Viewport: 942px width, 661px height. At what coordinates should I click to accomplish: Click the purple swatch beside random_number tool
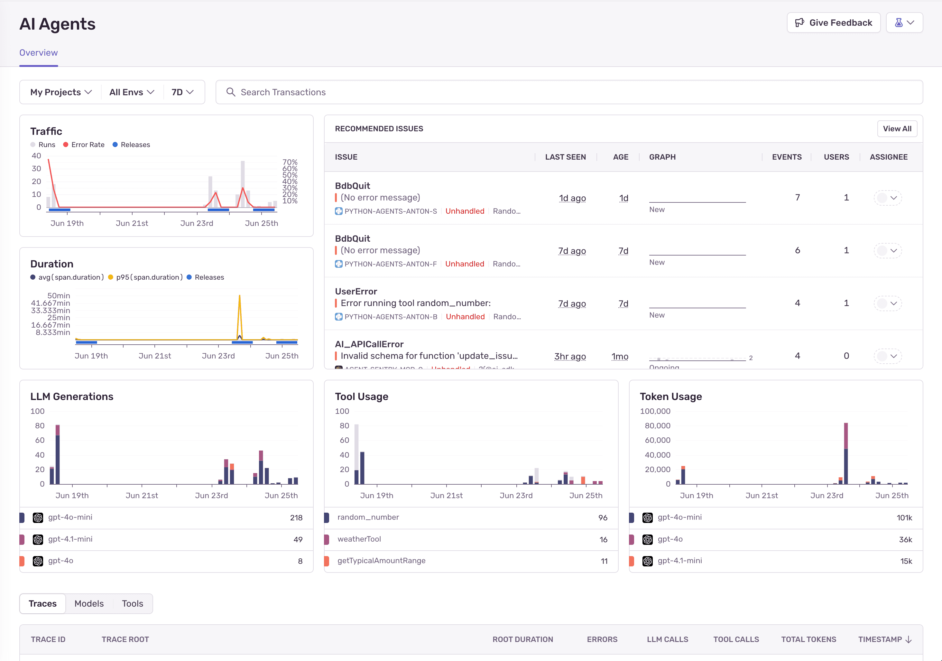pyautogui.click(x=327, y=517)
